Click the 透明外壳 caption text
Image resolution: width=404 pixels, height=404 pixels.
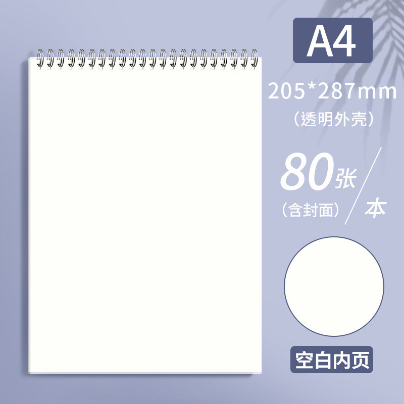(333, 119)
